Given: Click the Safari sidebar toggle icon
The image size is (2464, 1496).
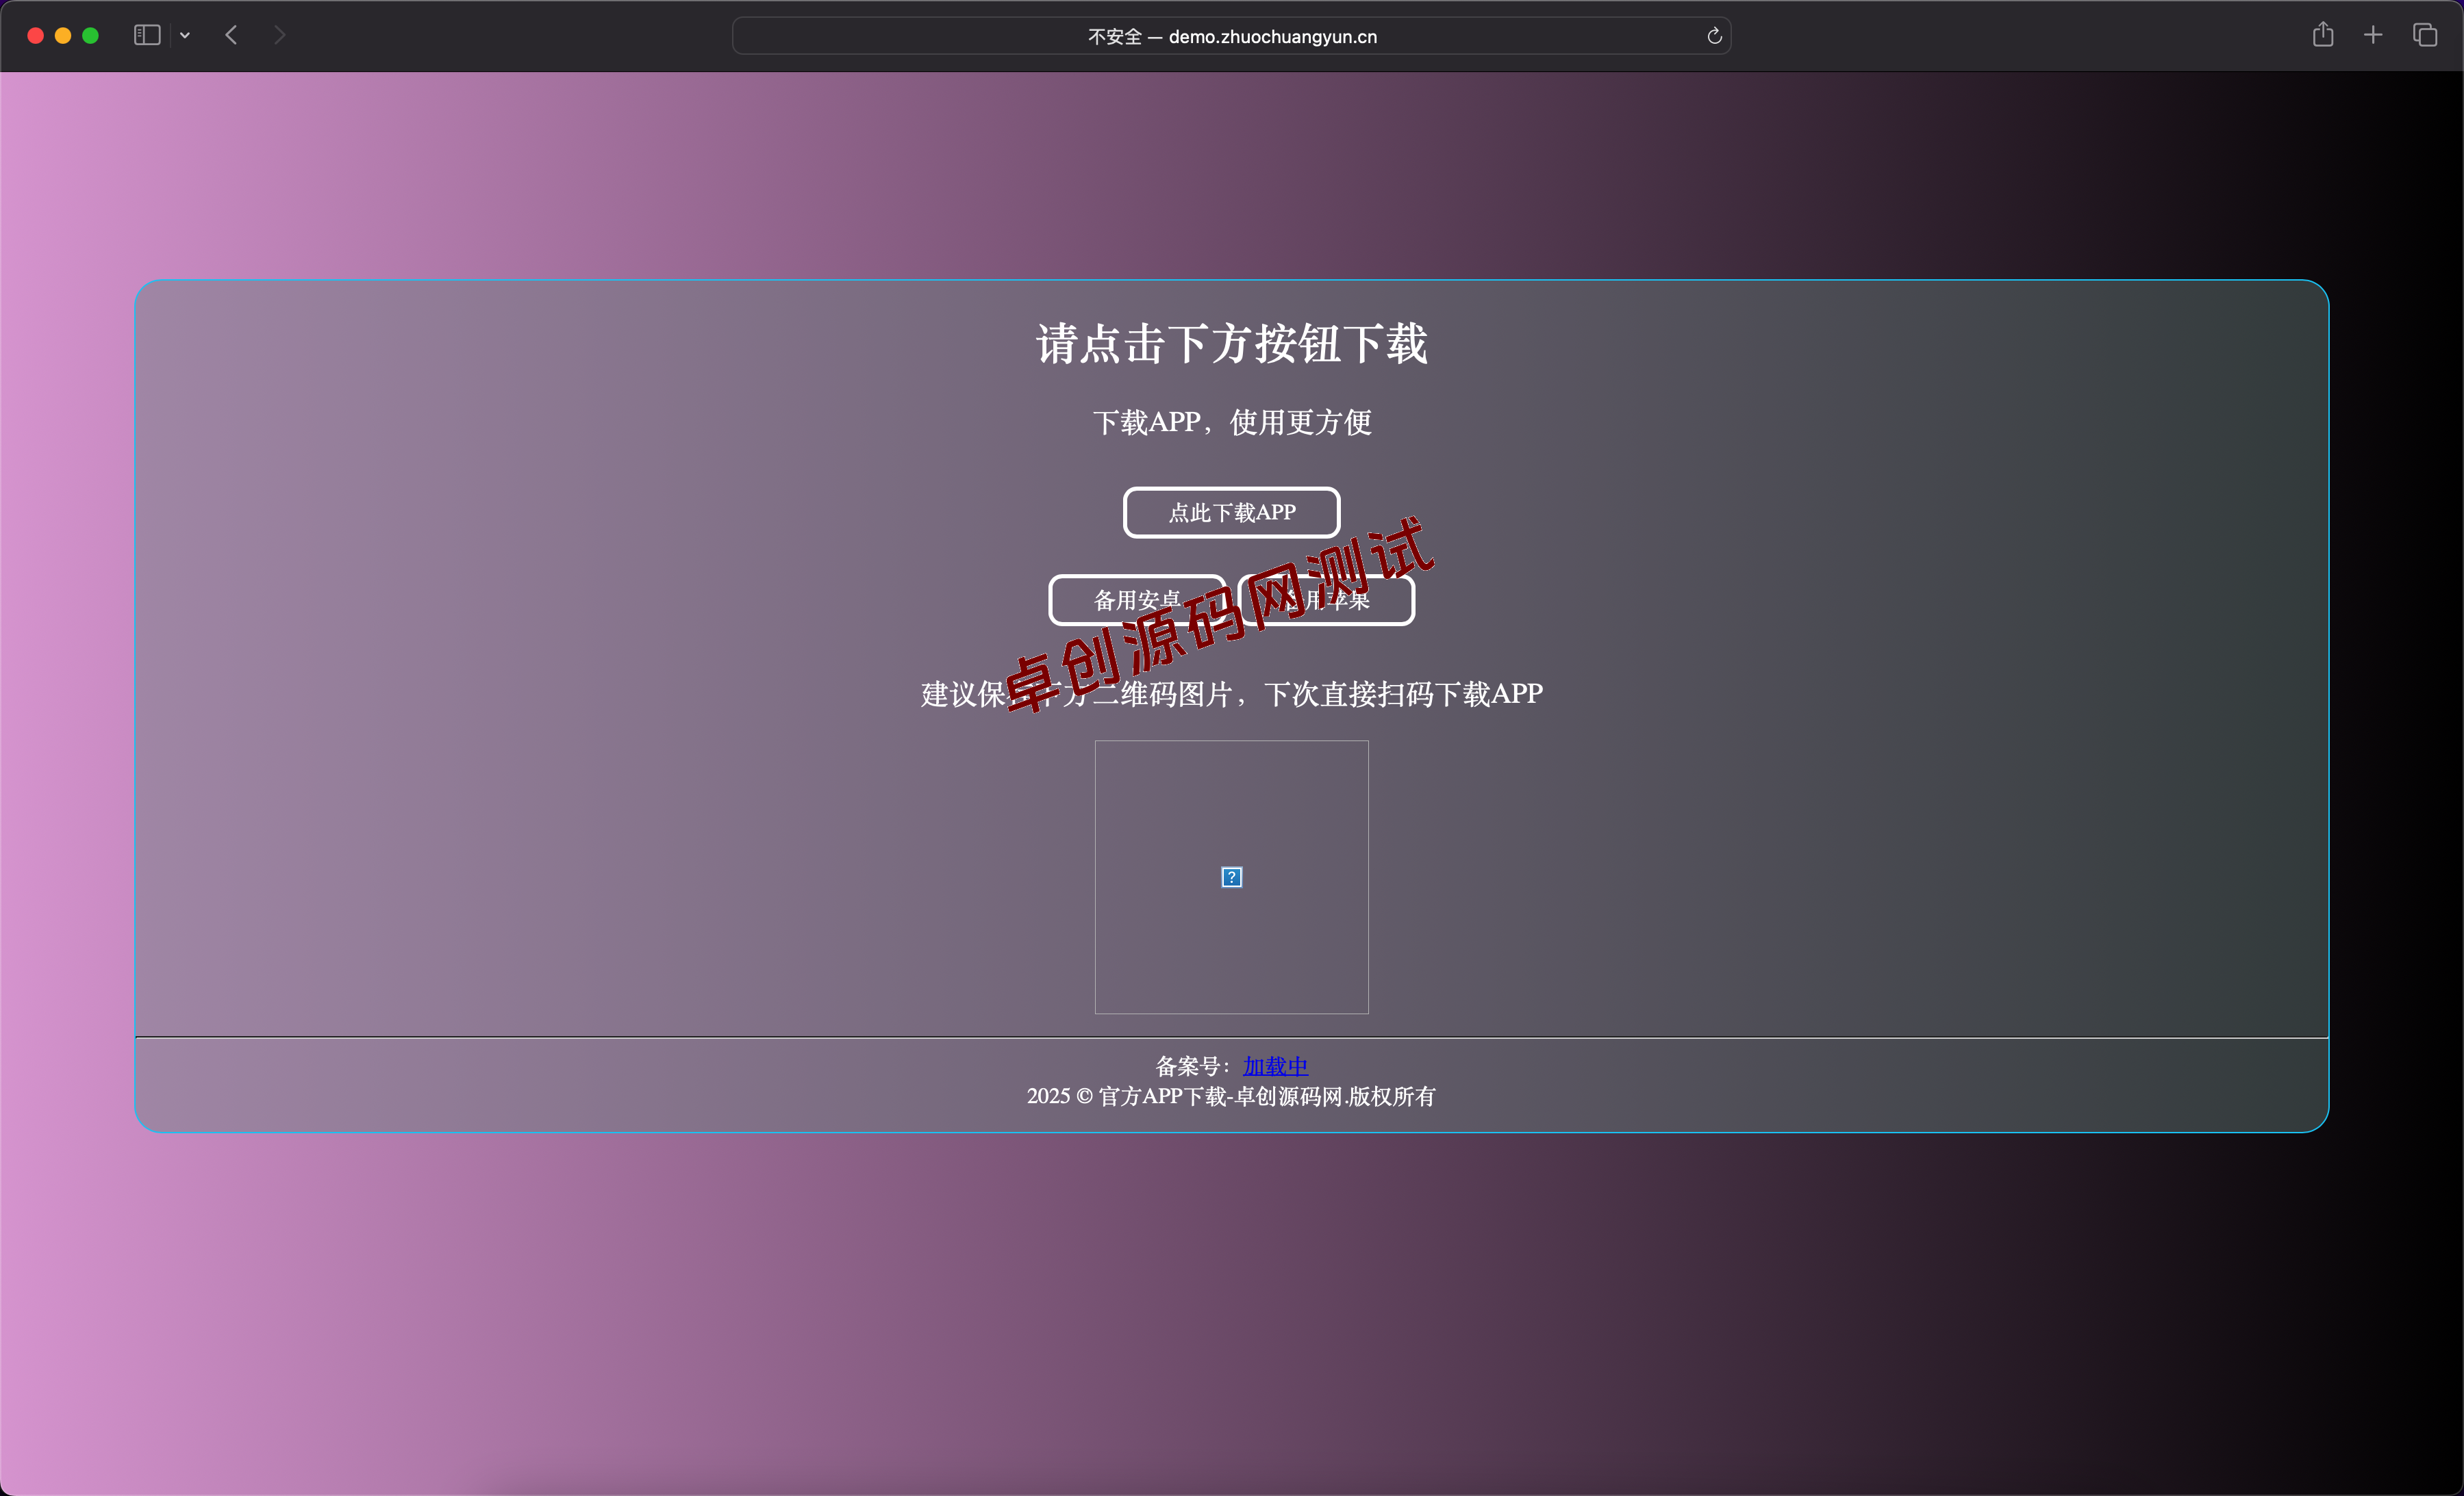Looking at the screenshot, I should click(147, 35).
